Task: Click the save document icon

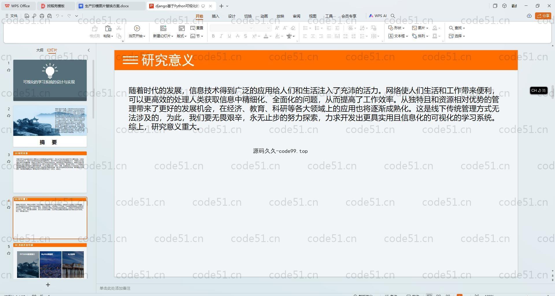Action: [27, 16]
